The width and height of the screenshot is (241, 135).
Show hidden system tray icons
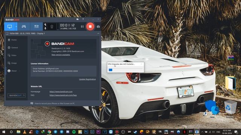point(202,132)
